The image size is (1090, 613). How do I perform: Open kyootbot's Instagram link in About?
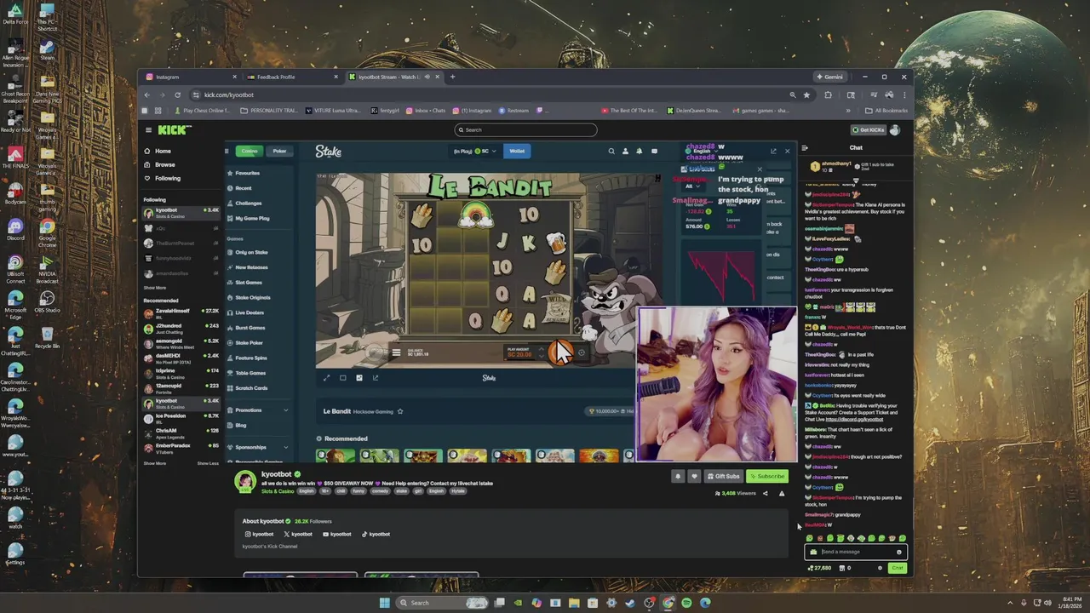coord(260,535)
